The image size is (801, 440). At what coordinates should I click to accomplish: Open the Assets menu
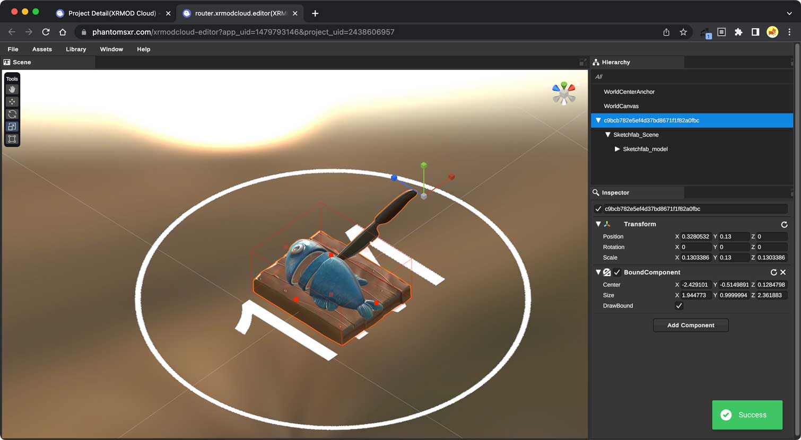[x=42, y=49]
